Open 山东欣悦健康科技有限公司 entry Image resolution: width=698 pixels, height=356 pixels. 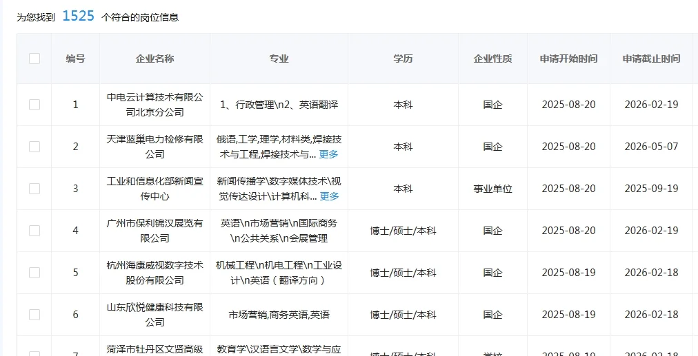coord(154,315)
